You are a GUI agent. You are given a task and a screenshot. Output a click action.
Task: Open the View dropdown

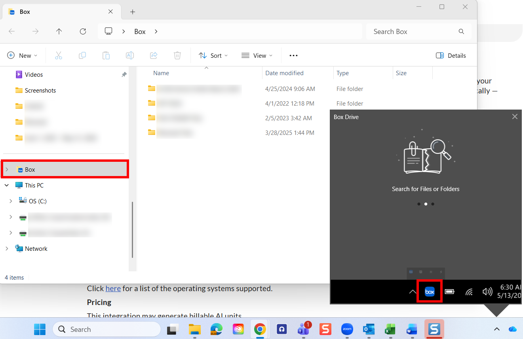[257, 55]
